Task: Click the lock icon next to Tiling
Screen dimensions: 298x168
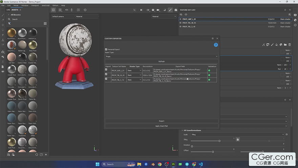Action: (238, 139)
